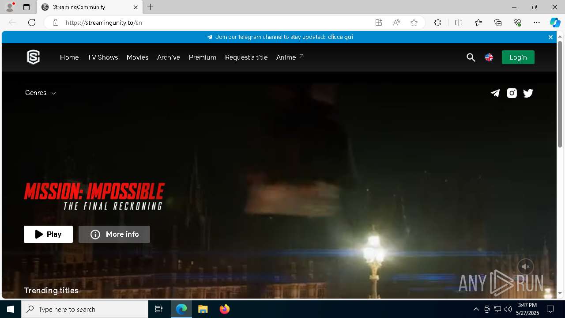The height and width of the screenshot is (318, 565).
Task: Open Task View on the taskbar
Action: 159,309
